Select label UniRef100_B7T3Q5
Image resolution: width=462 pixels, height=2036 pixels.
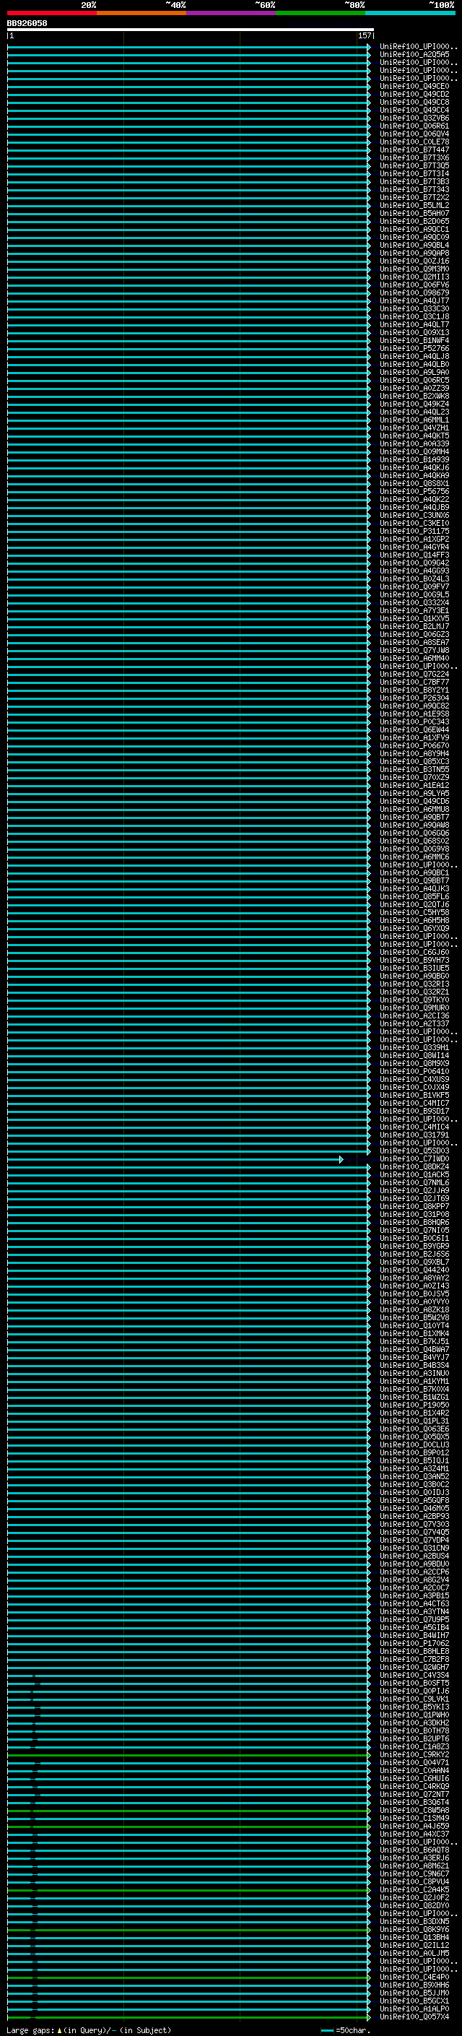coord(414,165)
